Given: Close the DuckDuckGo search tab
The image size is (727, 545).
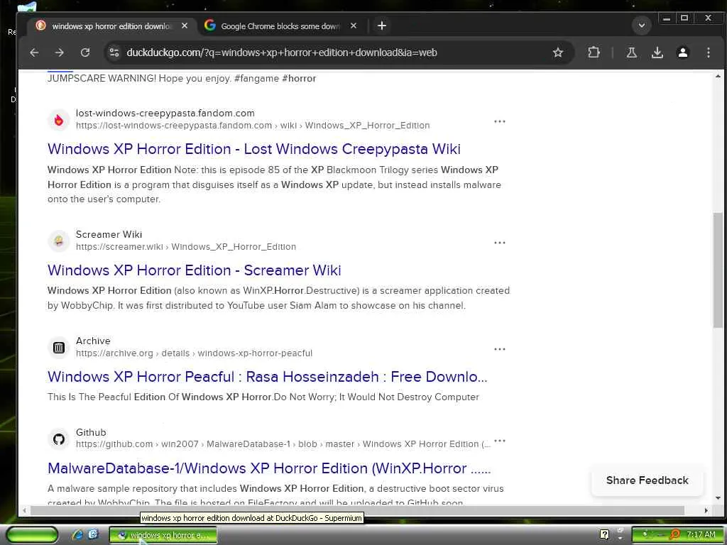Looking at the screenshot, I should click(185, 26).
